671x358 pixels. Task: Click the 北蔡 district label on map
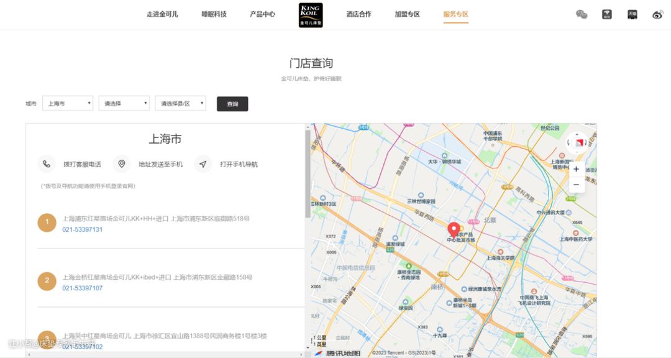[490, 220]
